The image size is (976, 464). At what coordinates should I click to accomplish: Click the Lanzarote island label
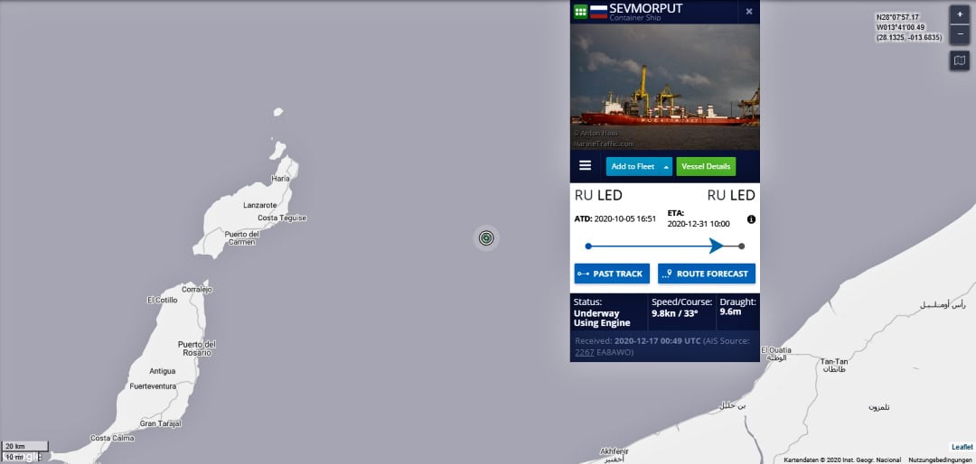(259, 205)
